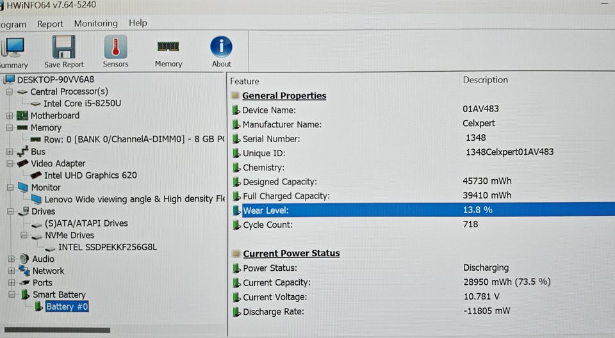Open the Program menu
The image size is (615, 338).
tap(13, 25)
